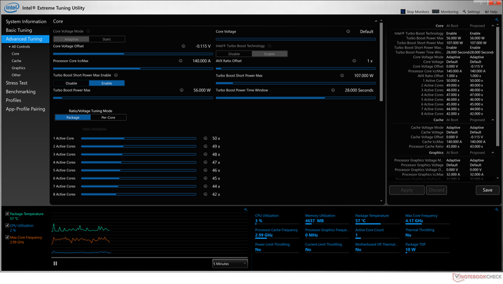Pause the monitoring graph

pos(55,263)
